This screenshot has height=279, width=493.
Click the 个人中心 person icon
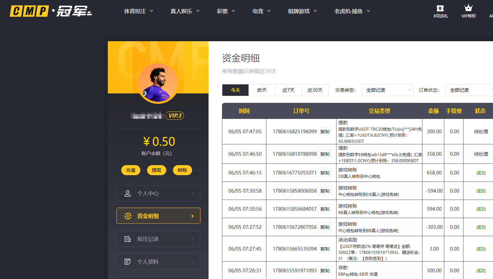pos(128,193)
